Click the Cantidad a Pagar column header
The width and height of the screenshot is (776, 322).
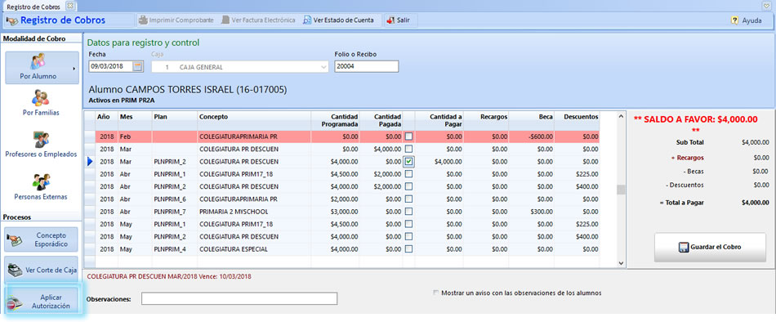(439, 120)
